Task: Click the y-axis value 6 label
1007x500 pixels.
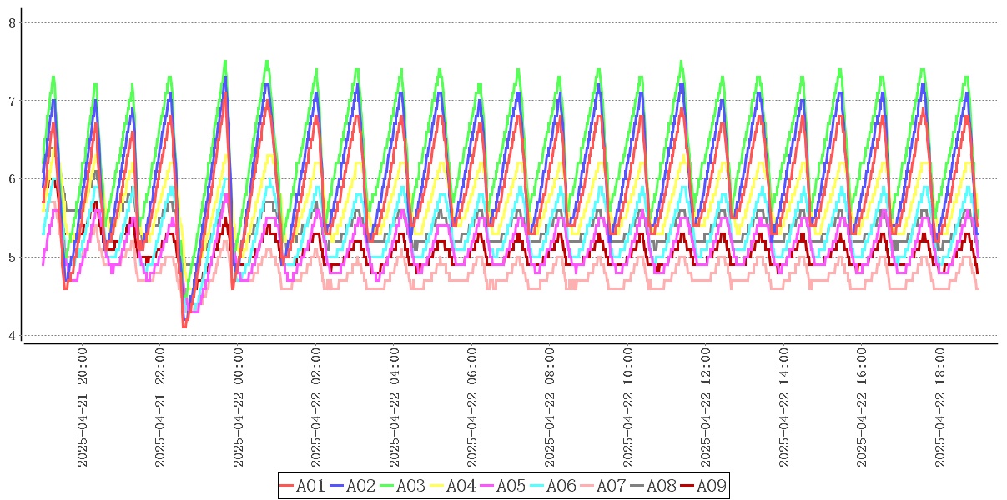Action: (x=12, y=179)
